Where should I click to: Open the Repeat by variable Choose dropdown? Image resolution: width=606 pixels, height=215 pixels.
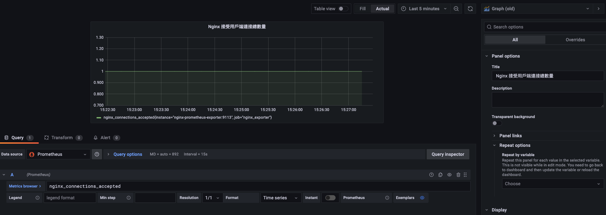coord(553,184)
